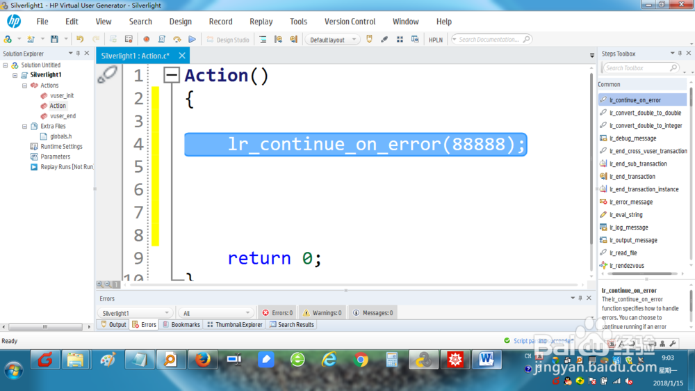This screenshot has height=391, width=695.
Task: Click the red Record button in toolbar
Action: (x=146, y=40)
